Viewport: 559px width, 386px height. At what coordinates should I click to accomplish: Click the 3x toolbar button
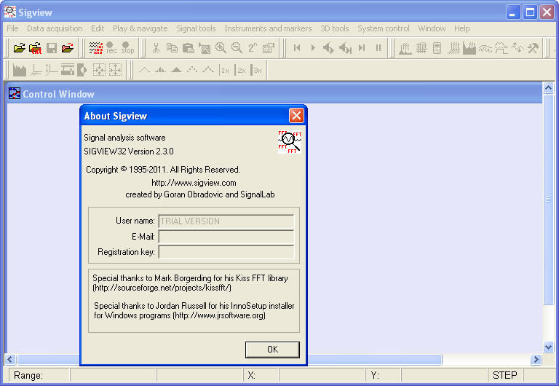tap(257, 70)
